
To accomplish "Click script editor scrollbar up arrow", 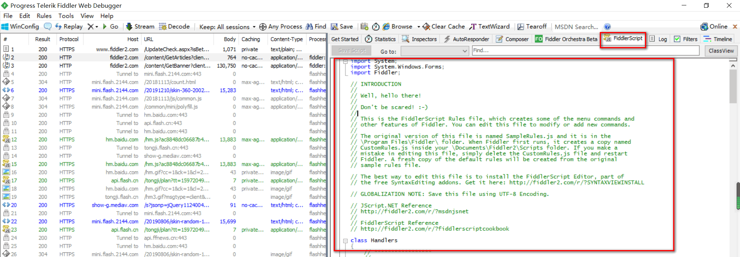I will click(x=733, y=66).
